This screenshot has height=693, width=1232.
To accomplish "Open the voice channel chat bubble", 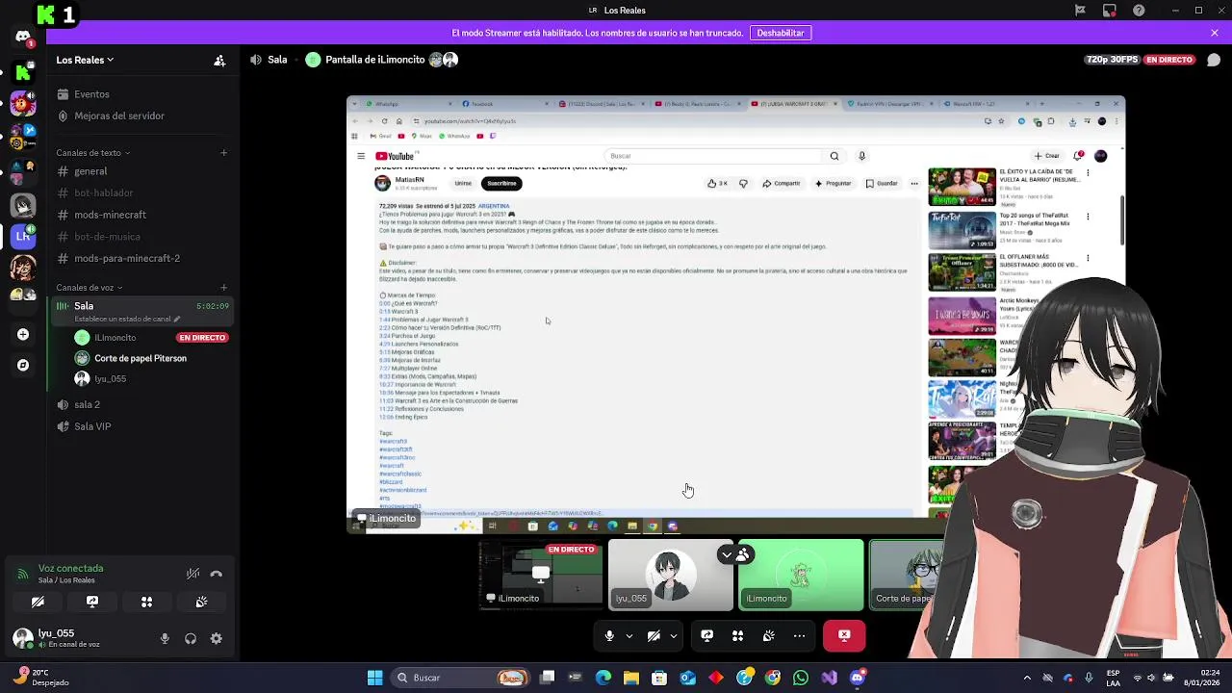I will pos(1214,60).
